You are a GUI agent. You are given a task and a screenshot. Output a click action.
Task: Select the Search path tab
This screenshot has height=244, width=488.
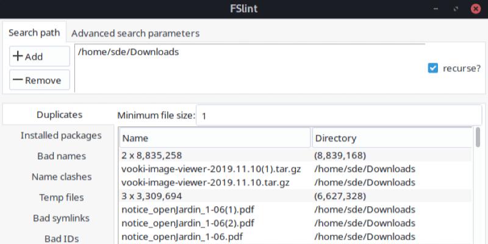[x=35, y=33]
